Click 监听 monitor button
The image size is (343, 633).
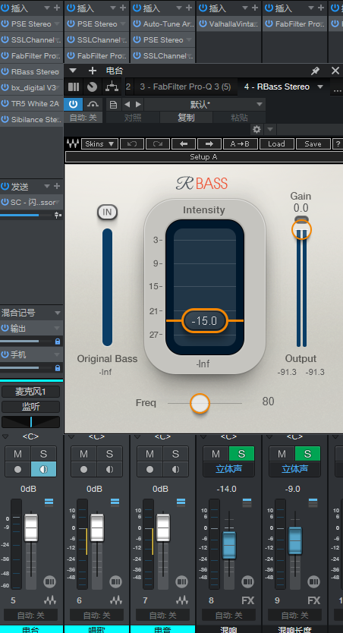pyautogui.click(x=31, y=407)
